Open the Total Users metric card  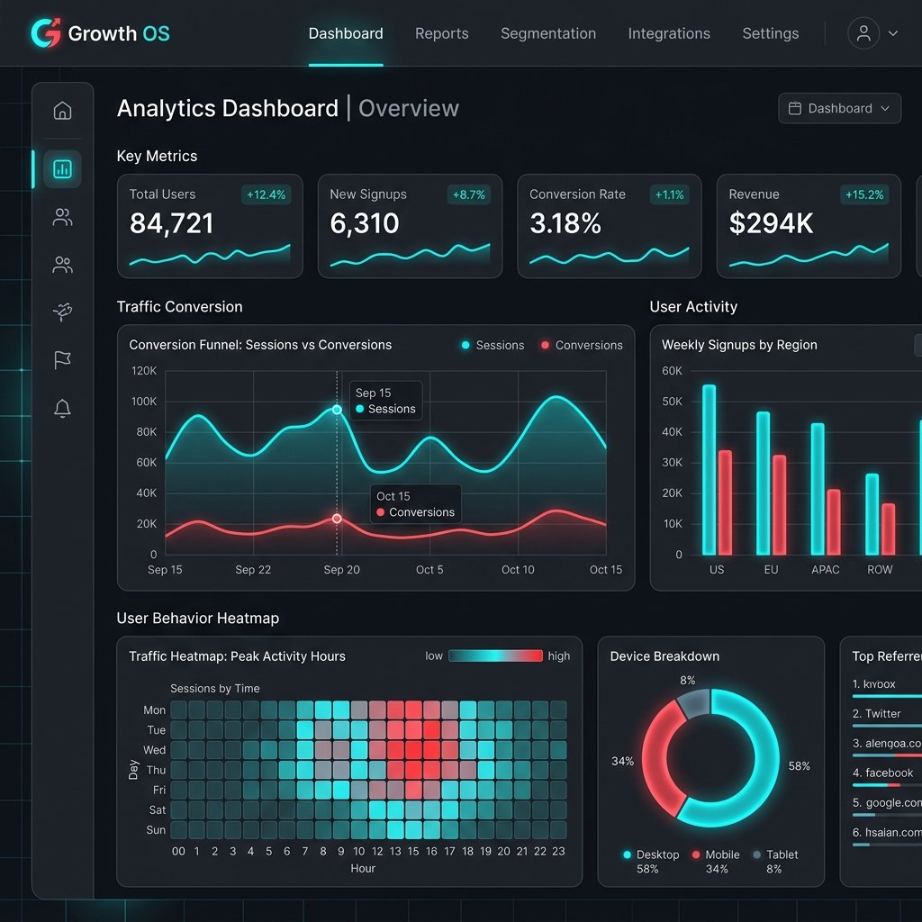tap(210, 226)
